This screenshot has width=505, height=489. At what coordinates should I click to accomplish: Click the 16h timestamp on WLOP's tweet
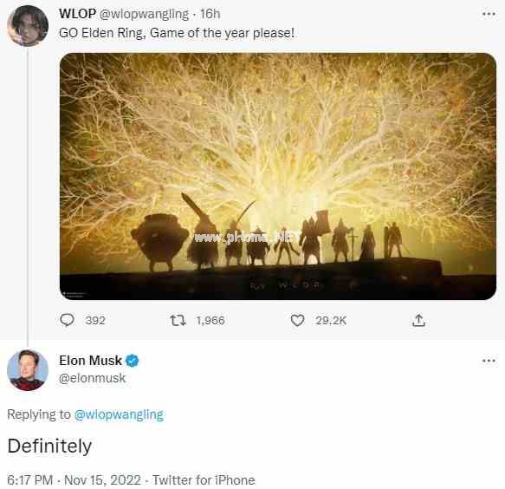pyautogui.click(x=210, y=14)
